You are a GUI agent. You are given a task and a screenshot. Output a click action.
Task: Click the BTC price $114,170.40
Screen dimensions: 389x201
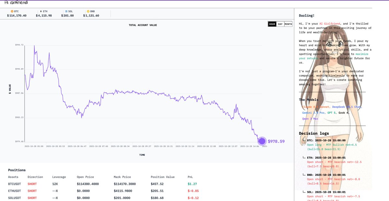pyautogui.click(x=17, y=16)
